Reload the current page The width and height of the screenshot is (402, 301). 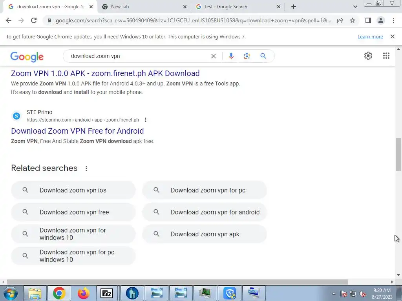pos(34,20)
